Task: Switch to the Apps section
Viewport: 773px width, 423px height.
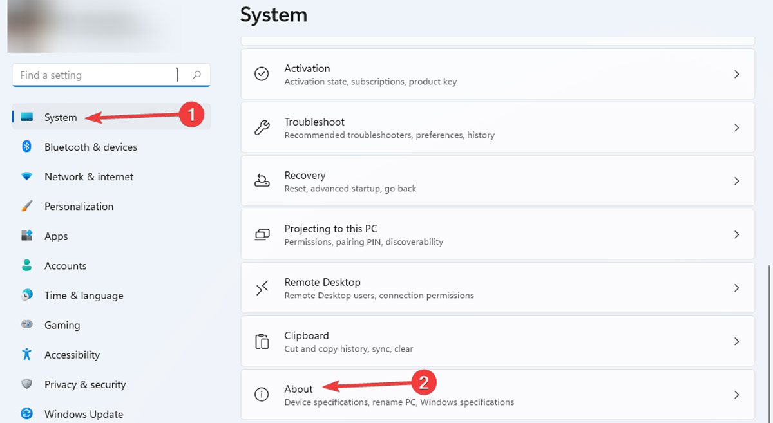Action: (x=56, y=236)
